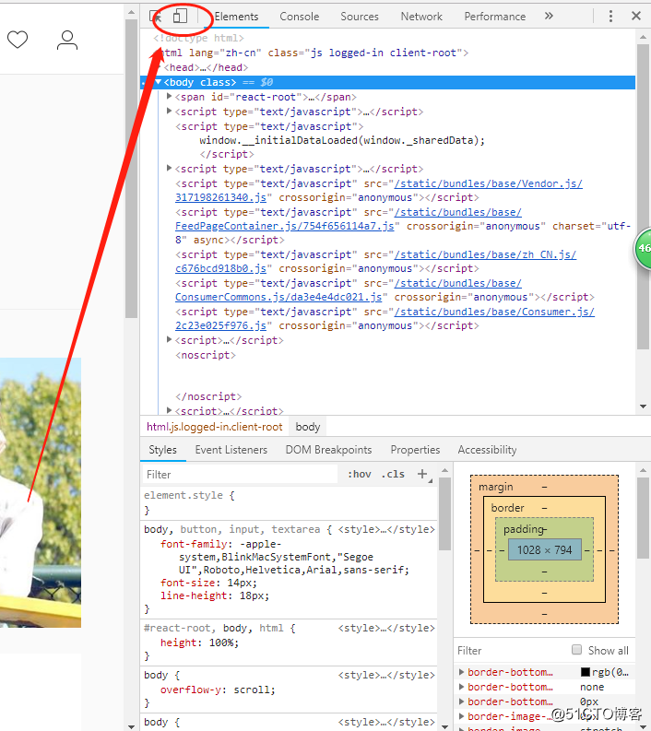Open the ConsumerCommons.js script link

278,297
